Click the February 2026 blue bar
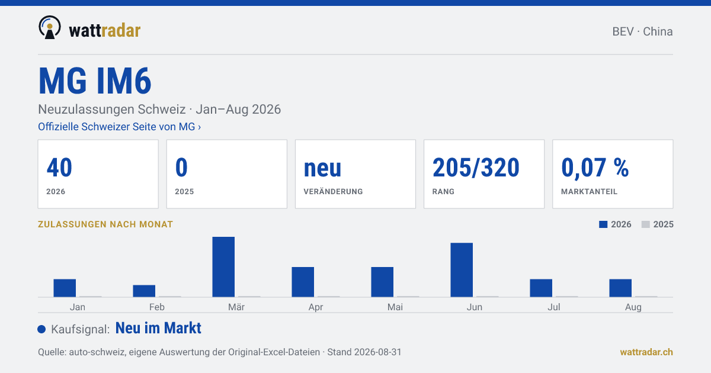Screen dimensions: 711x373 pos(144,291)
